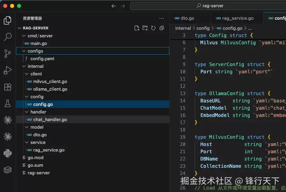This screenshot has width=286, height=192.
Task: Open Run and Debug view icon
Action: pos(8,70)
